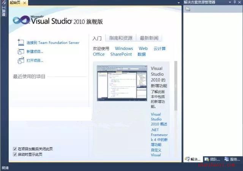Open the 新建项目... link

(x=35, y=51)
